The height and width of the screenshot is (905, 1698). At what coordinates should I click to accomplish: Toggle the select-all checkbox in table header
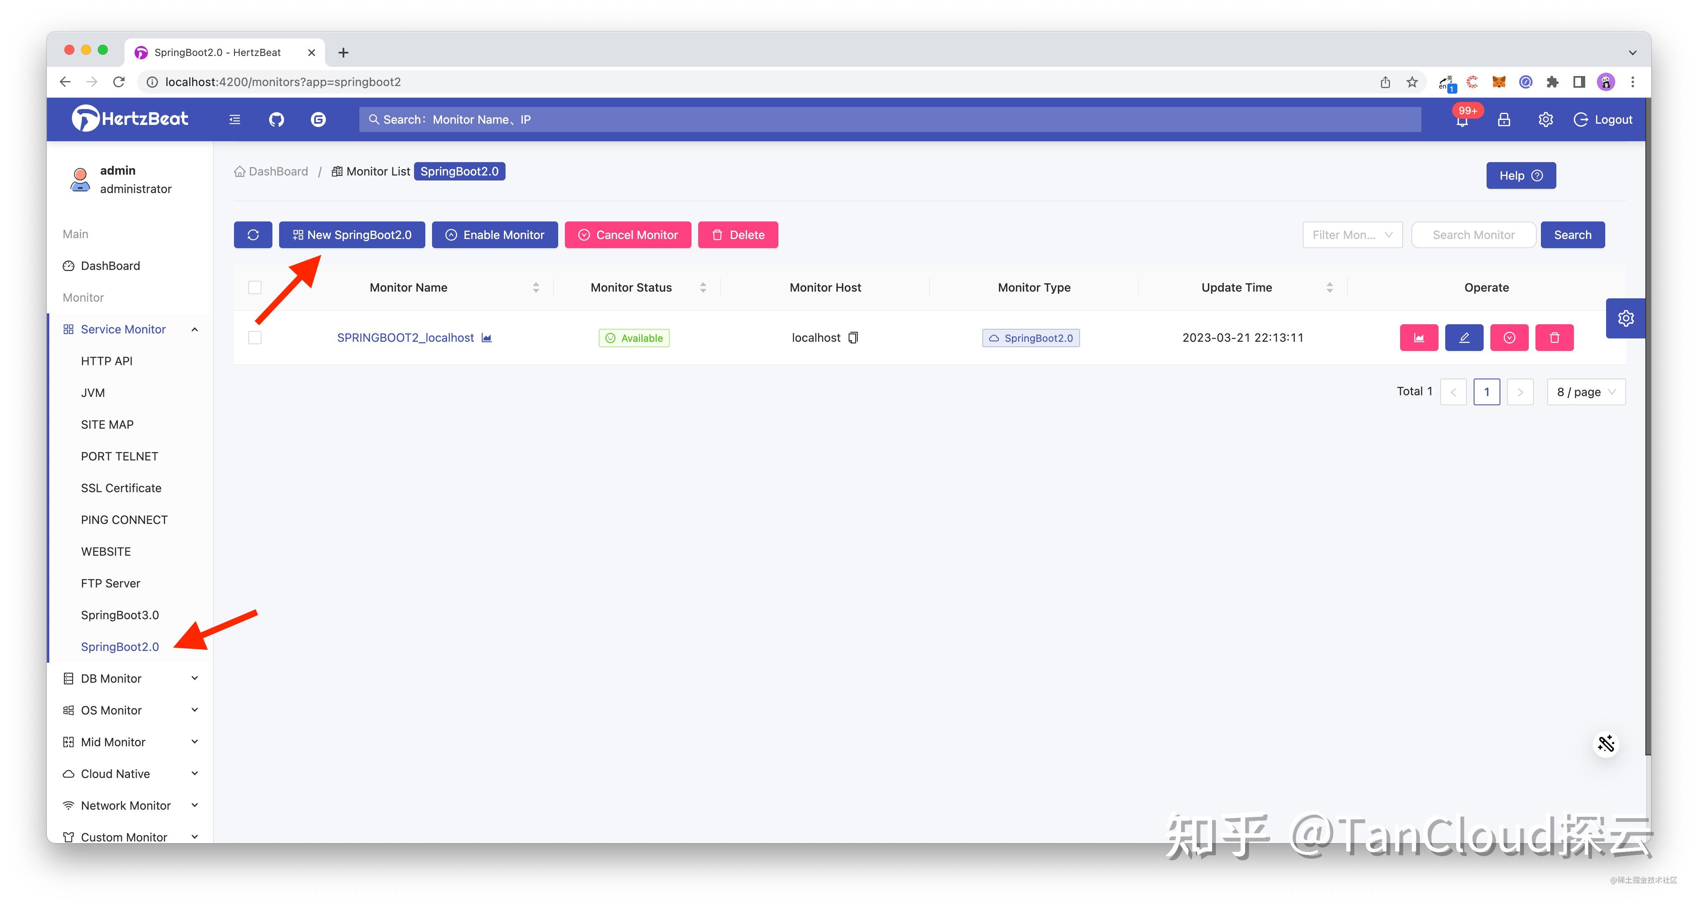(x=254, y=287)
